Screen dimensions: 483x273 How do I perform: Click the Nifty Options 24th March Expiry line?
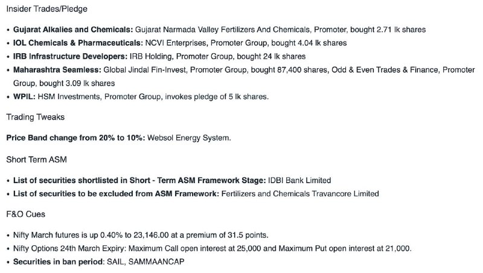tap(213, 248)
